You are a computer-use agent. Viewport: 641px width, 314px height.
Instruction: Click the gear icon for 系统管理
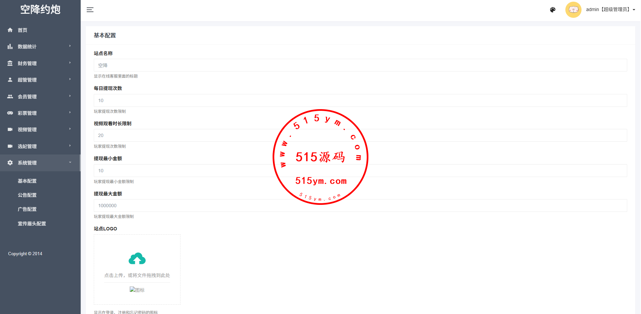pos(10,163)
